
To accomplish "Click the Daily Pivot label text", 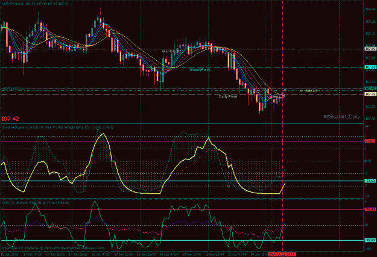I will [228, 96].
